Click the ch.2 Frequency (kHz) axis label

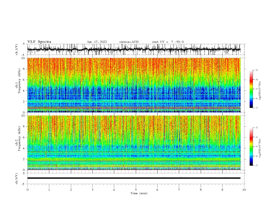18,139
